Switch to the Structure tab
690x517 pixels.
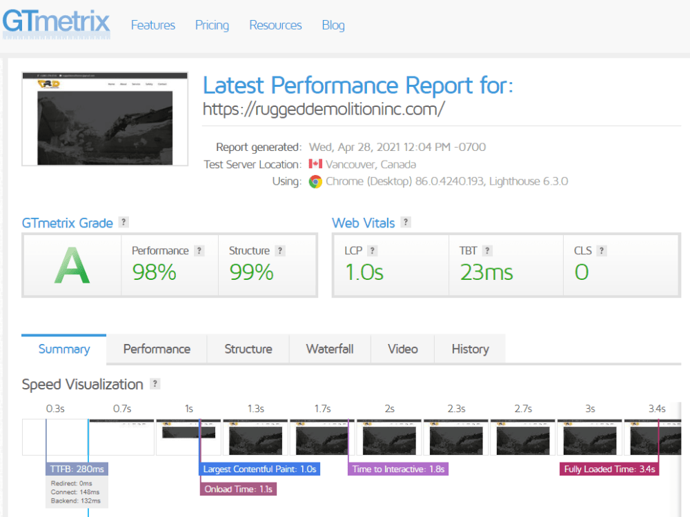coord(248,349)
